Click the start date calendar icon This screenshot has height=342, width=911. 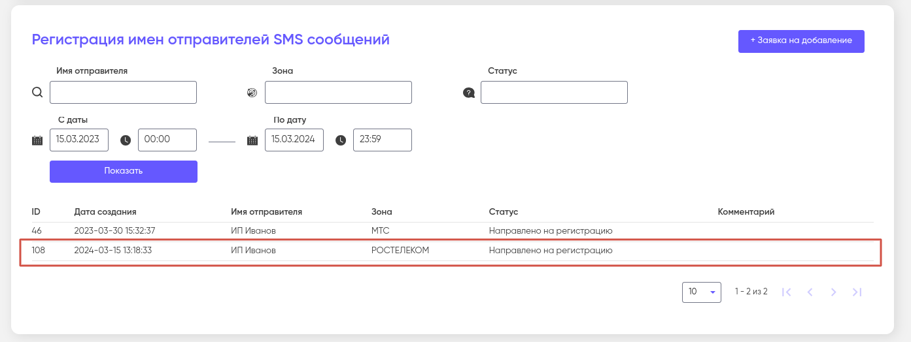point(37,140)
